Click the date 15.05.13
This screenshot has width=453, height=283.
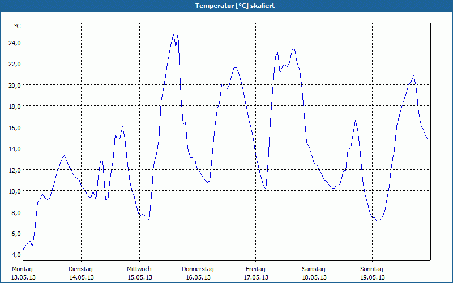coord(140,277)
